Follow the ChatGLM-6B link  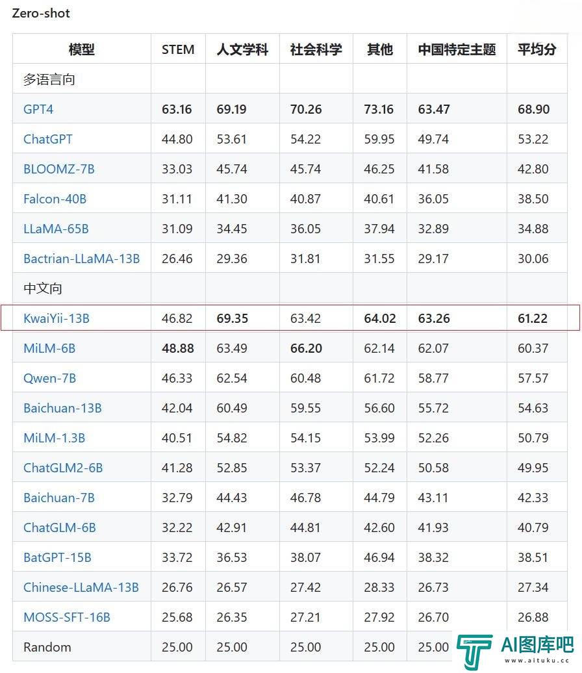[60, 527]
